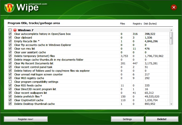Viewport: 182px width, 125px height.
Task: Click the vertical scrollbar thumb
Action: (x=171, y=38)
